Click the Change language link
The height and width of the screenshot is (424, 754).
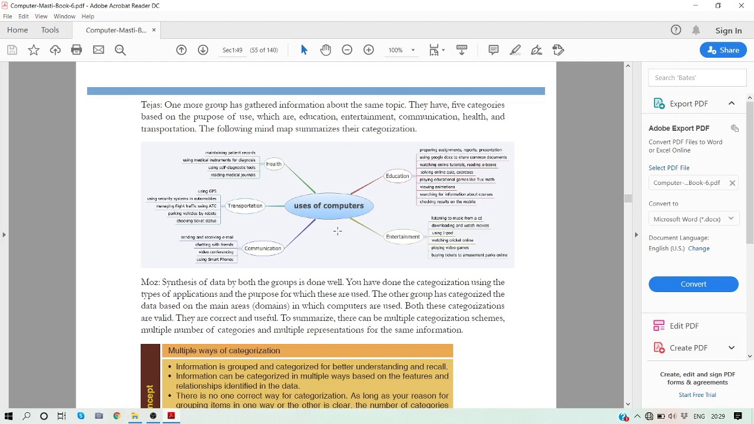[699, 249]
